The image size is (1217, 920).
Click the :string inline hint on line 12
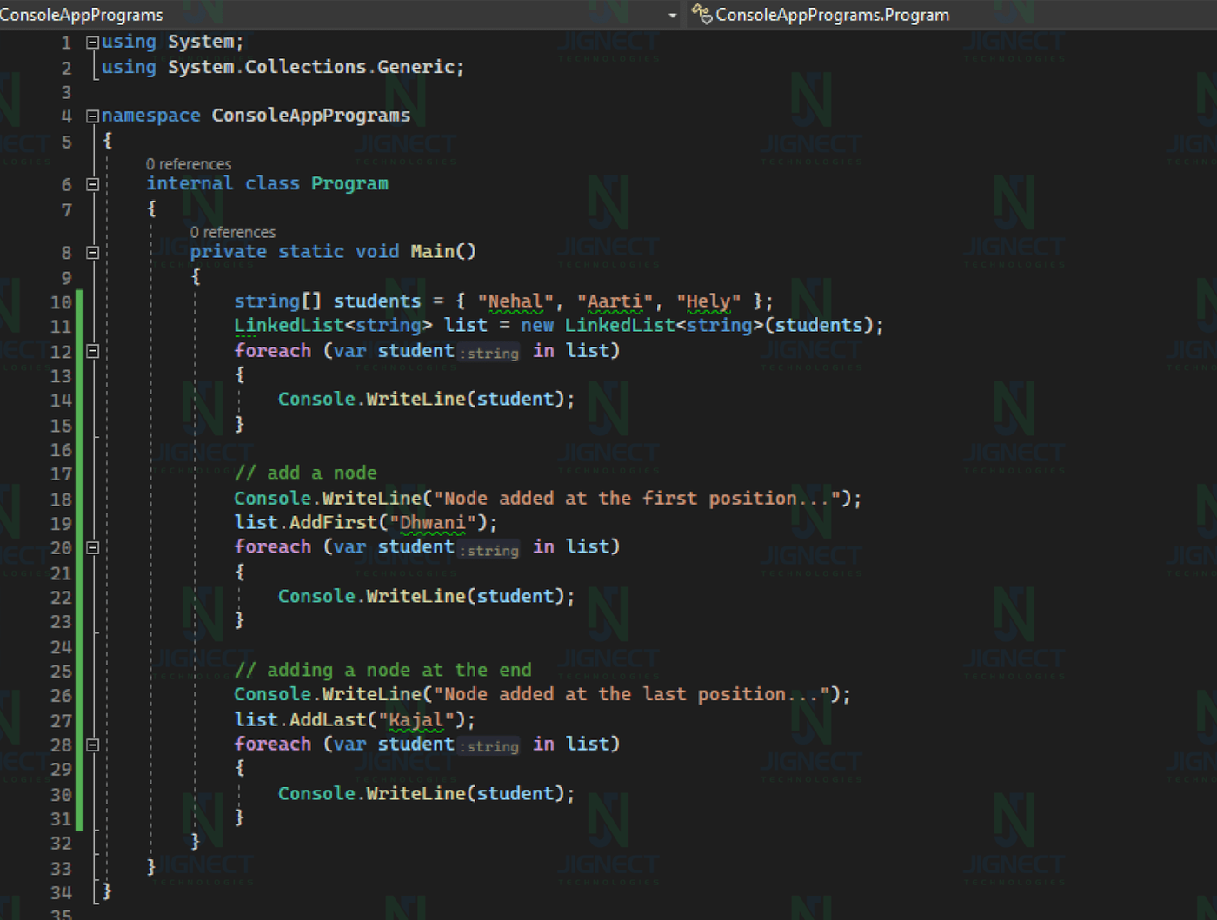(489, 353)
